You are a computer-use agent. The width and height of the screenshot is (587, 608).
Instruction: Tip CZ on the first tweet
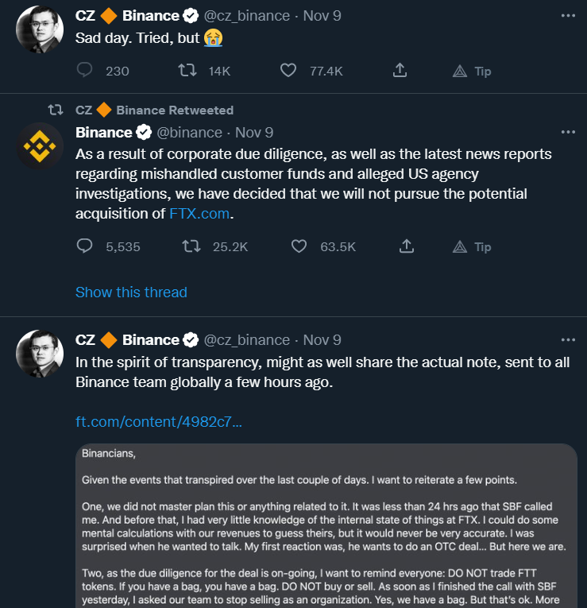[x=472, y=71]
